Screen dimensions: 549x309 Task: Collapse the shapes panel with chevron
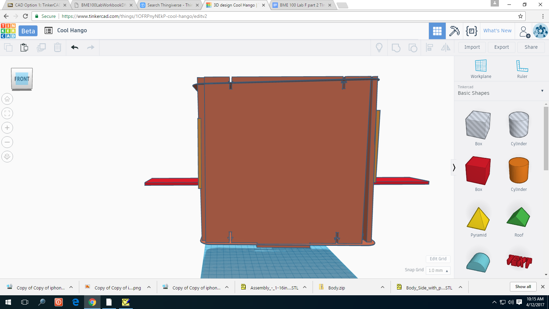(x=454, y=168)
